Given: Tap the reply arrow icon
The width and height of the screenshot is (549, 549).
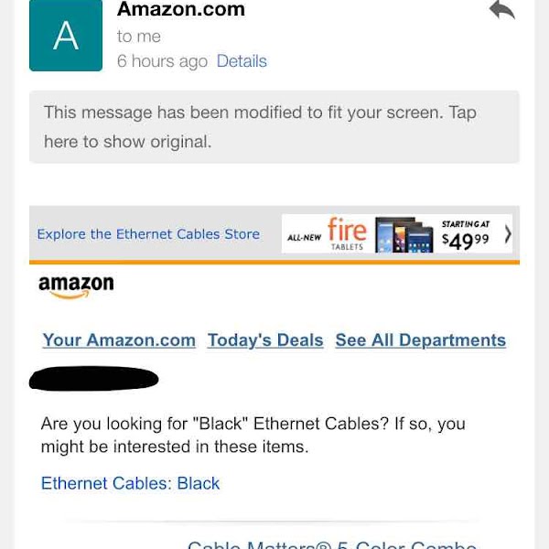Looking at the screenshot, I should pos(501,10).
